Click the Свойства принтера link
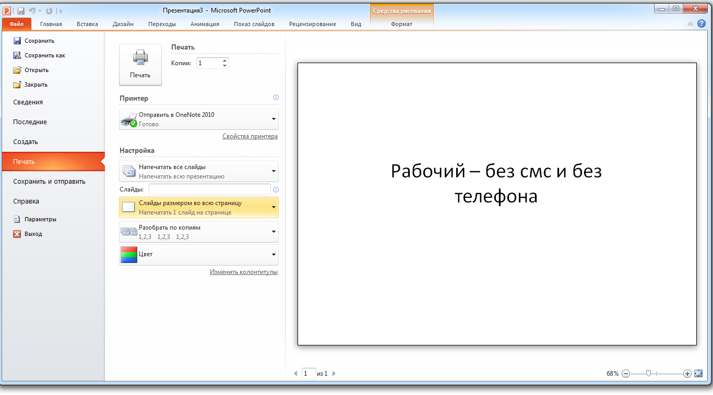This screenshot has width=713, height=395. [x=249, y=136]
